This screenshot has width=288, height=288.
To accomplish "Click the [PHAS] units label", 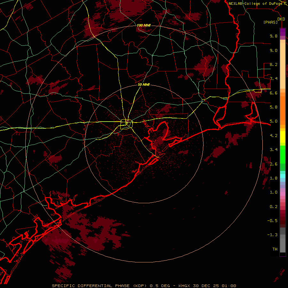I will point(270,22).
